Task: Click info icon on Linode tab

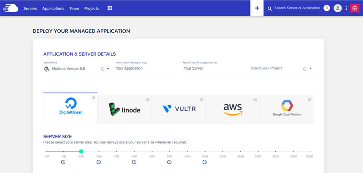Action: click(x=147, y=100)
